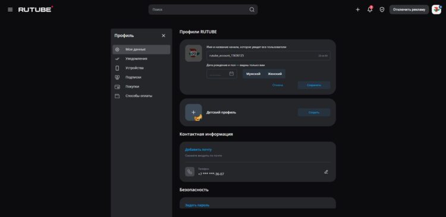Select Женский gender option

click(275, 74)
